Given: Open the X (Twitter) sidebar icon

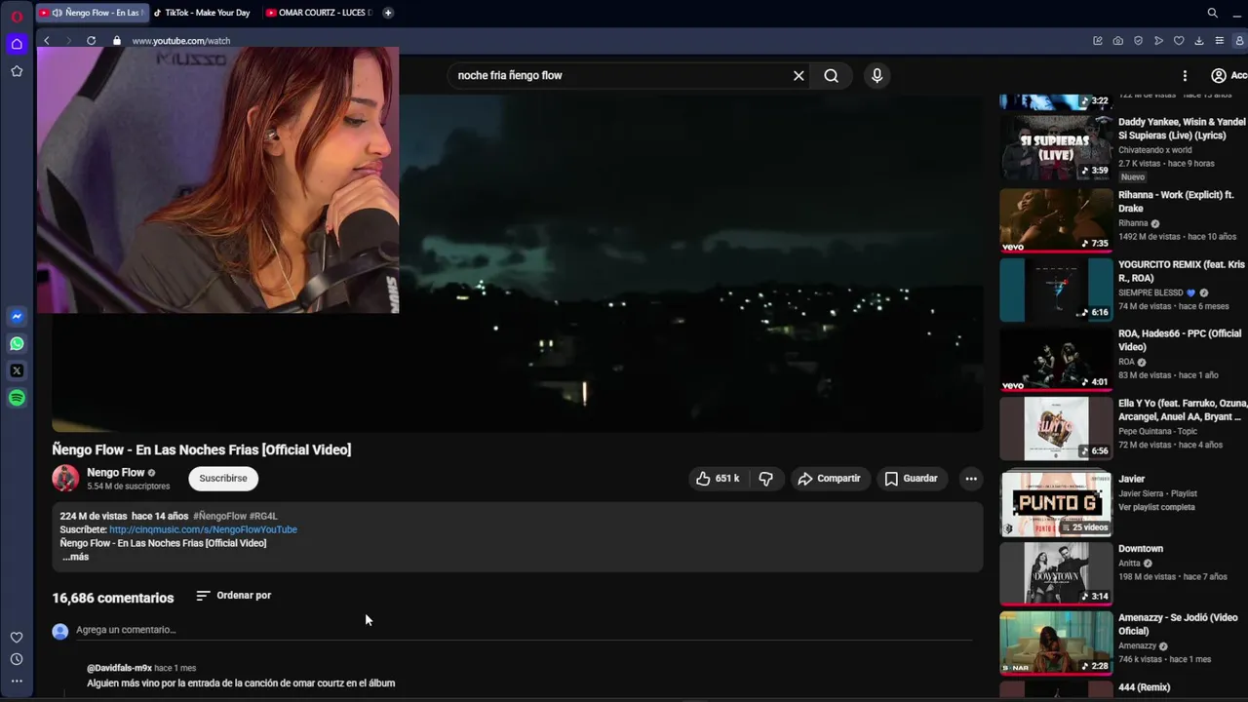Looking at the screenshot, I should 17,370.
